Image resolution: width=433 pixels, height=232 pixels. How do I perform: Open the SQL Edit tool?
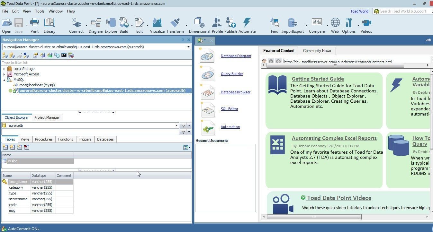[139, 26]
